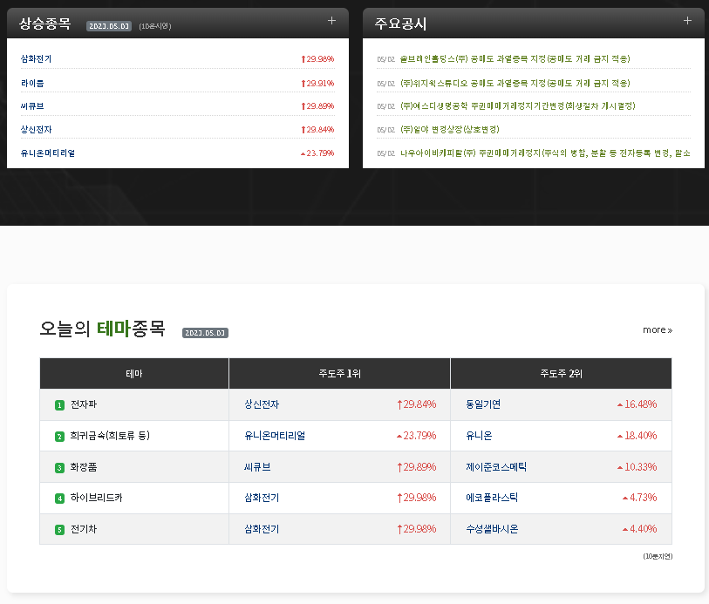Screen dimensions: 709x604
Task: Open 씨큐브 in the 상승종목 list
Action: 32,106
